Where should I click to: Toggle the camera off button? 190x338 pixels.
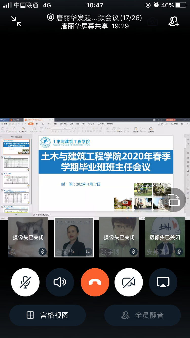tap(129, 282)
